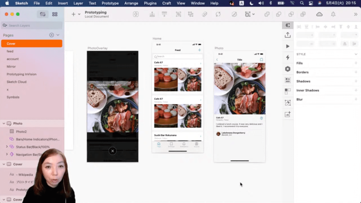Click the Search Layers field
Viewport: 361px width, 203px height.
point(32,25)
